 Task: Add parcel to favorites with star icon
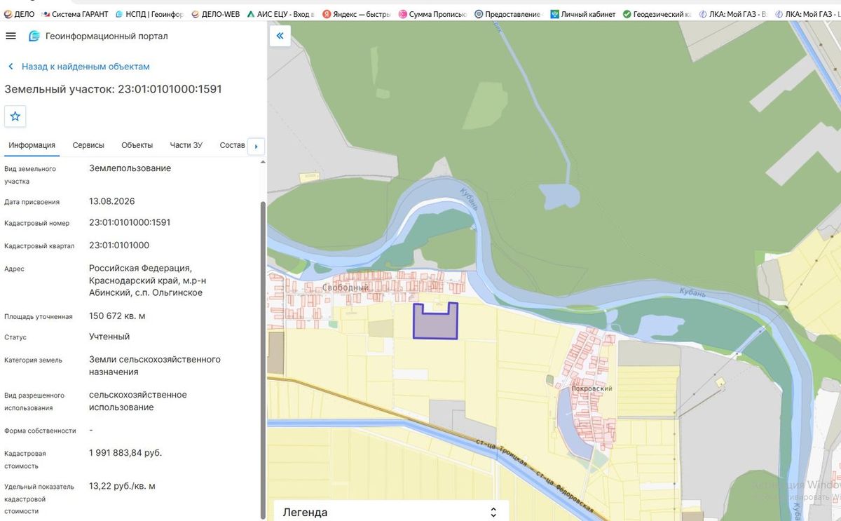[x=15, y=116]
